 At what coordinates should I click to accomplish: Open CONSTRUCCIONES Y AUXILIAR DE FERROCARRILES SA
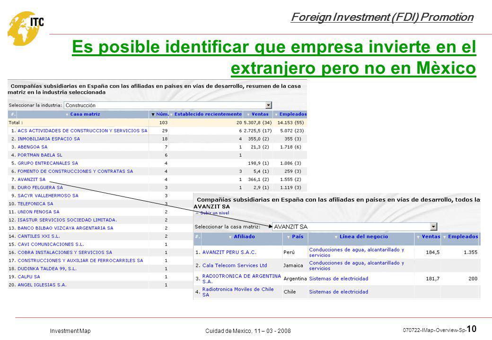[x=80, y=261]
